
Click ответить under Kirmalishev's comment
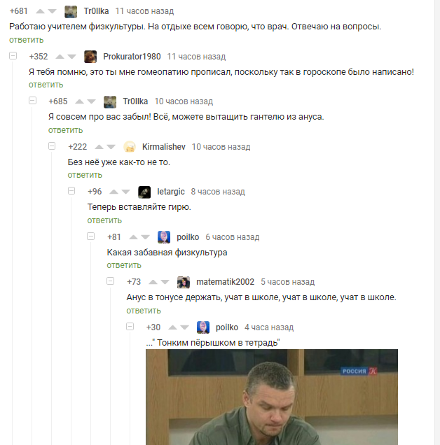pos(85,175)
